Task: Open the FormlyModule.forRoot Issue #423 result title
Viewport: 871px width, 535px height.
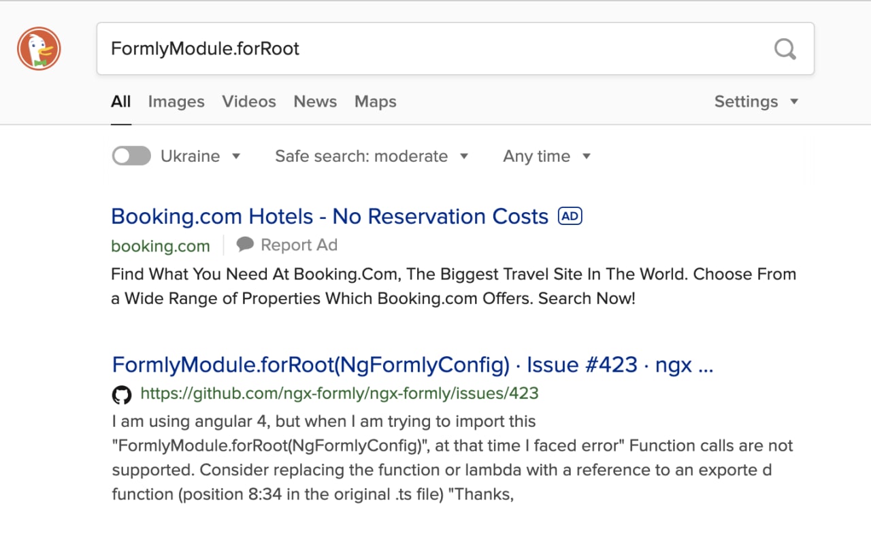Action: (x=412, y=365)
